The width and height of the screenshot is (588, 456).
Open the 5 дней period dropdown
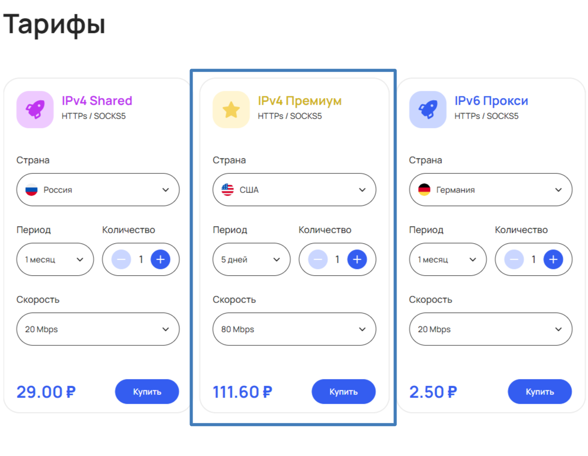click(x=251, y=259)
